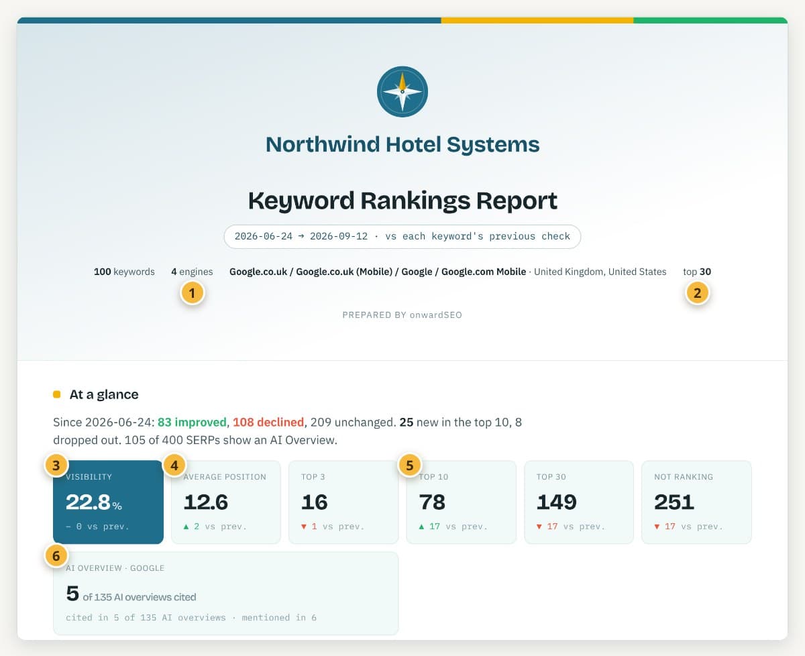Image resolution: width=805 pixels, height=656 pixels.
Task: Click the Northwind compass logo
Action: [x=402, y=92]
